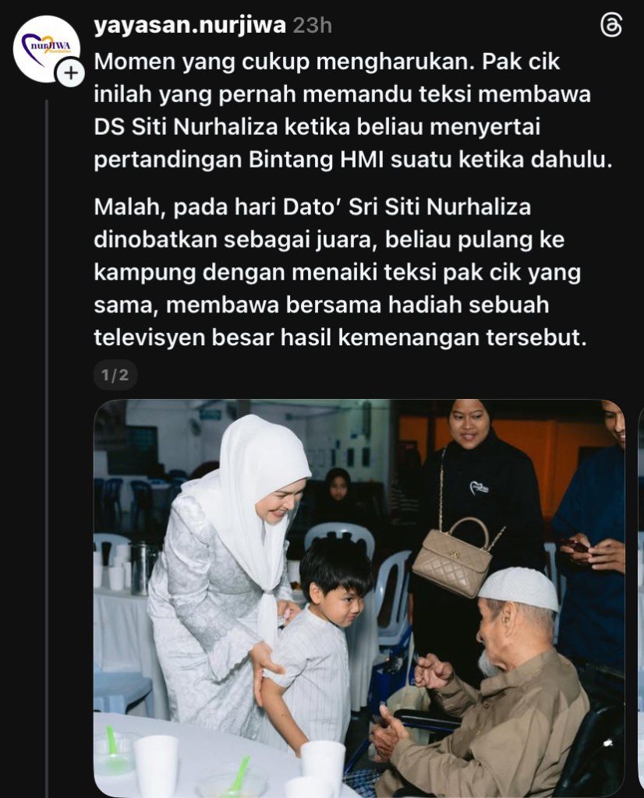644x798 pixels.
Task: Open the yayasan.nurjiwa username link
Action: tap(189, 25)
